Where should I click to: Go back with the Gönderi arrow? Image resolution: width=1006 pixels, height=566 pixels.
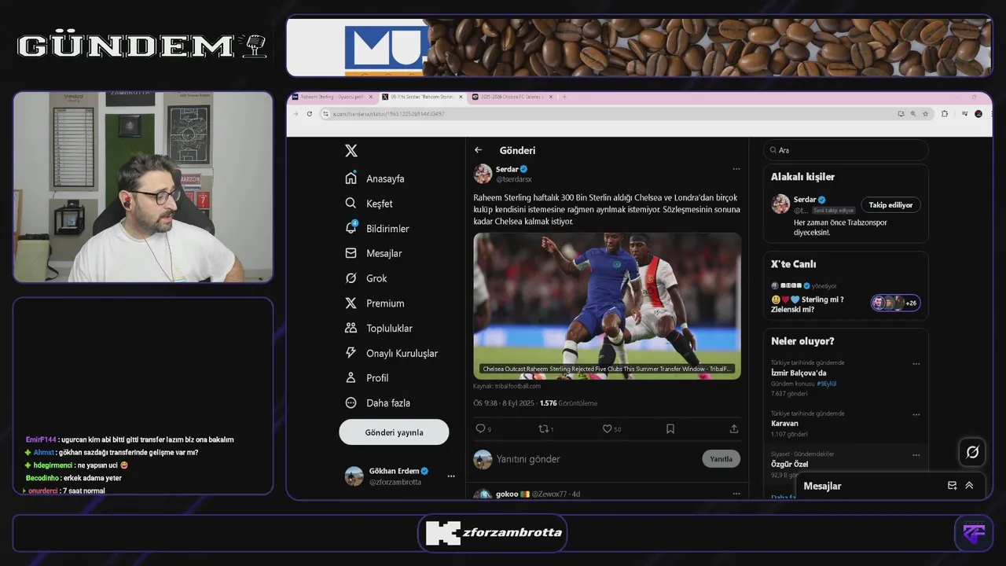point(478,150)
